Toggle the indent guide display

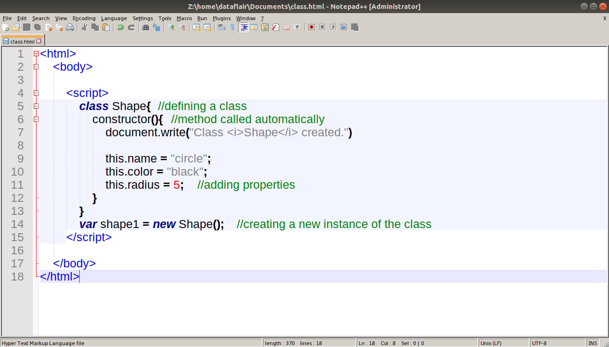243,27
